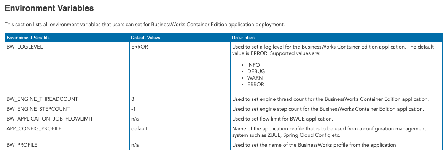Click the flow limit description for BWCE
The image size is (446, 155).
[290, 119]
